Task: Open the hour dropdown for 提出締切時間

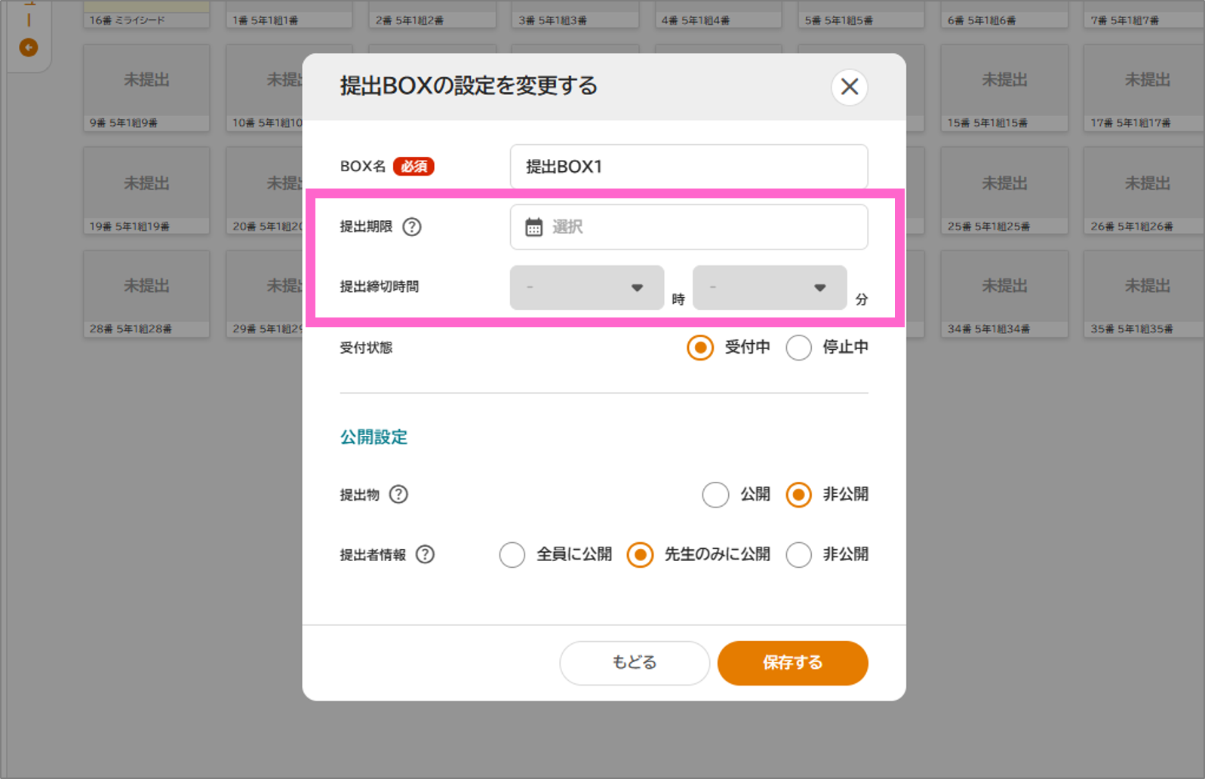Action: pos(586,287)
